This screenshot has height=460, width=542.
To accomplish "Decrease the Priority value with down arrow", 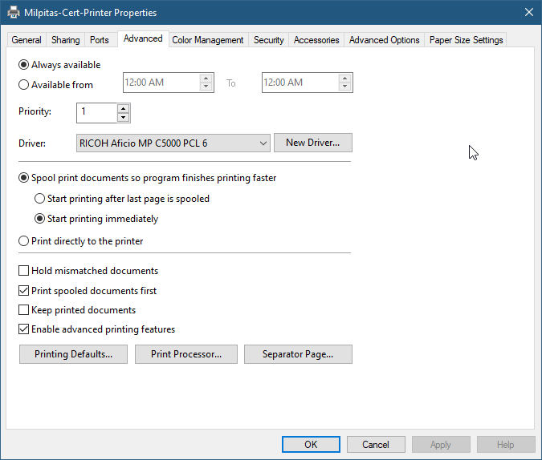I will click(123, 117).
